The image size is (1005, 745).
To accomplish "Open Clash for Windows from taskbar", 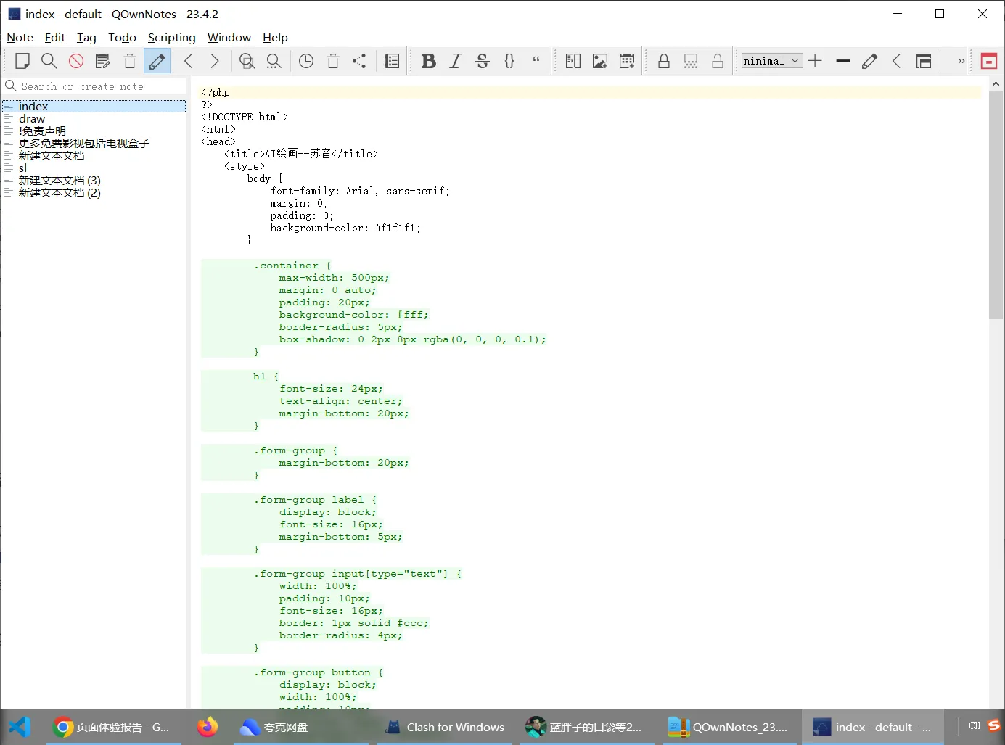I will [x=444, y=727].
